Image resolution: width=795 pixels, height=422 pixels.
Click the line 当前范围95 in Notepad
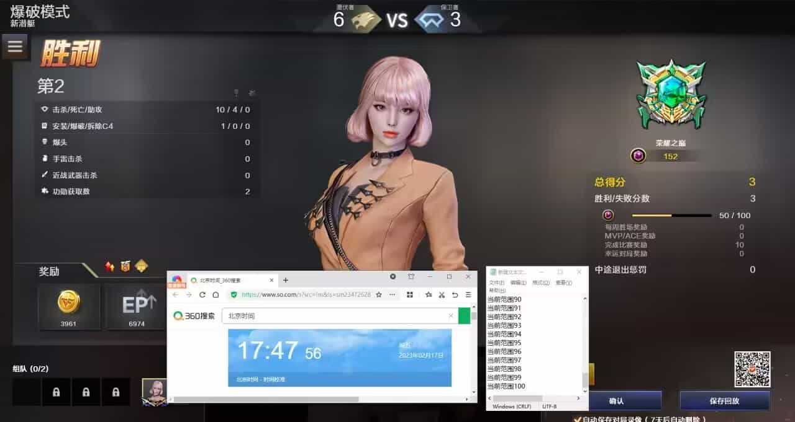[504, 343]
